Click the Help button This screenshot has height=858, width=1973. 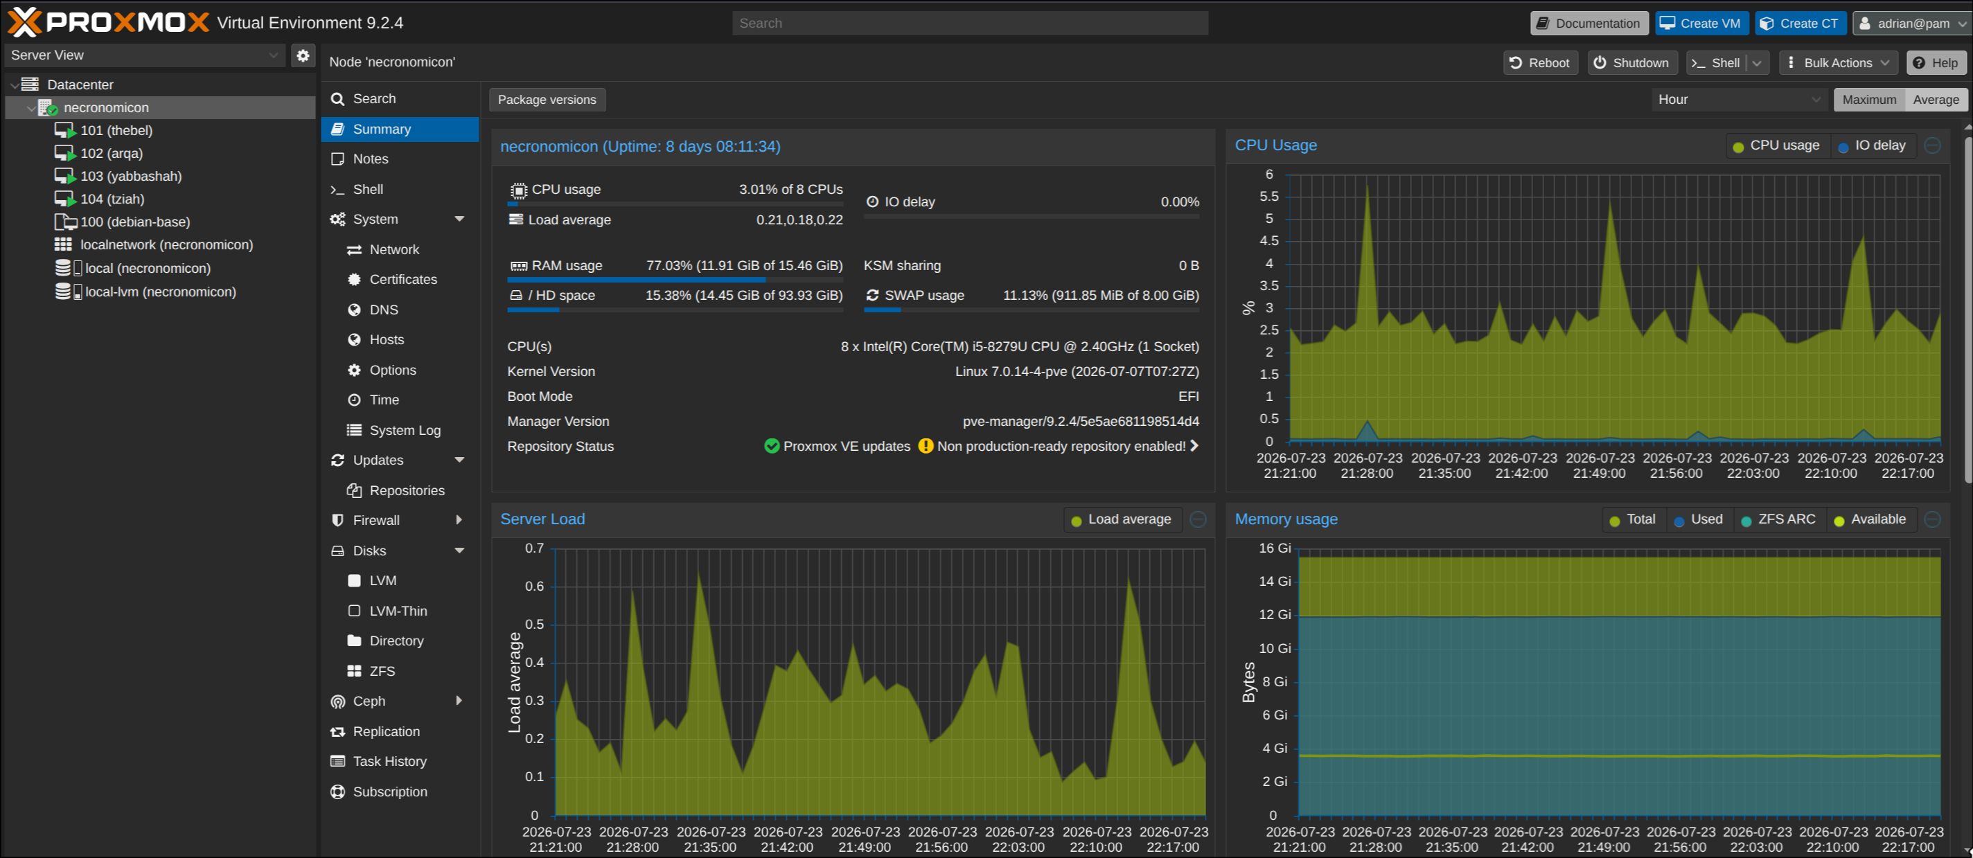(x=1936, y=63)
